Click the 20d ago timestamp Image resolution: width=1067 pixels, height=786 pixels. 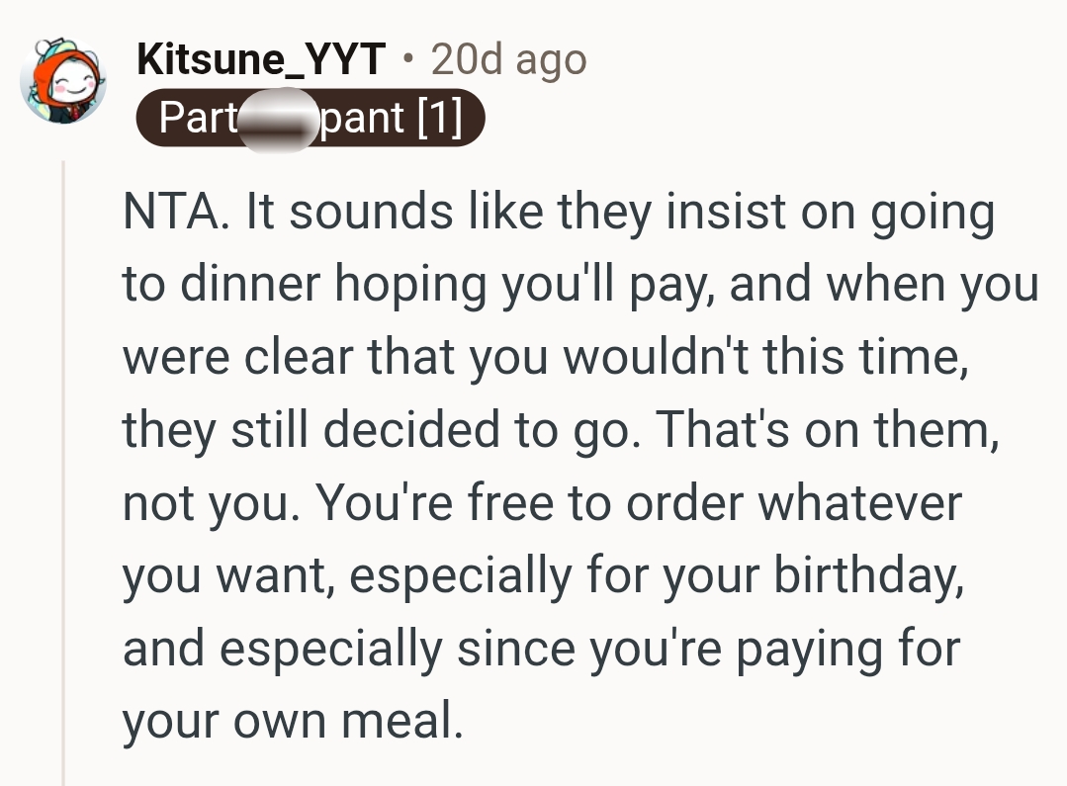click(x=509, y=61)
